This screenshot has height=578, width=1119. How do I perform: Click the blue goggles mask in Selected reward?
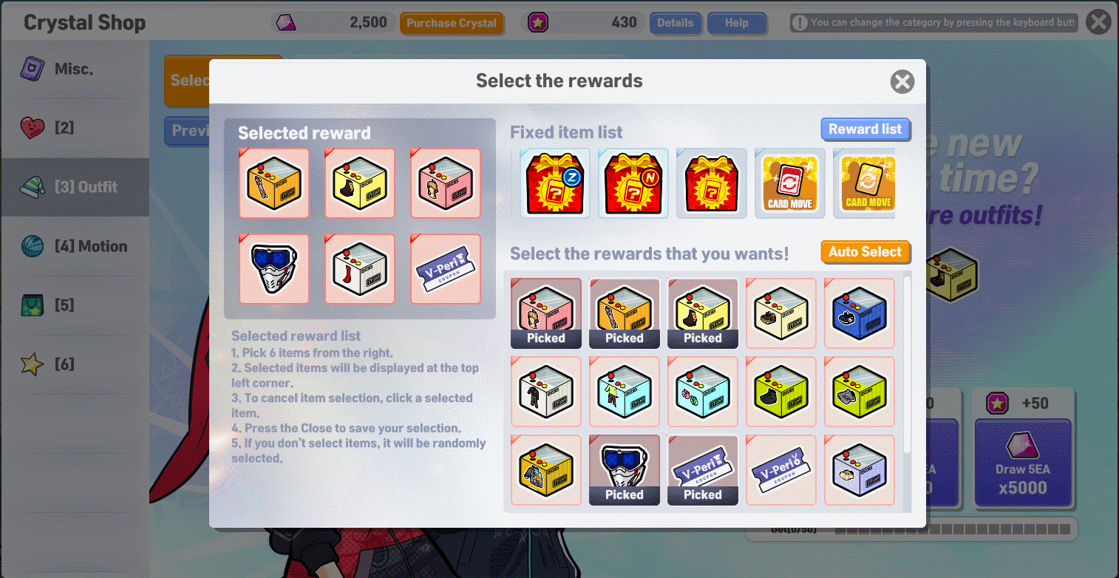(274, 269)
